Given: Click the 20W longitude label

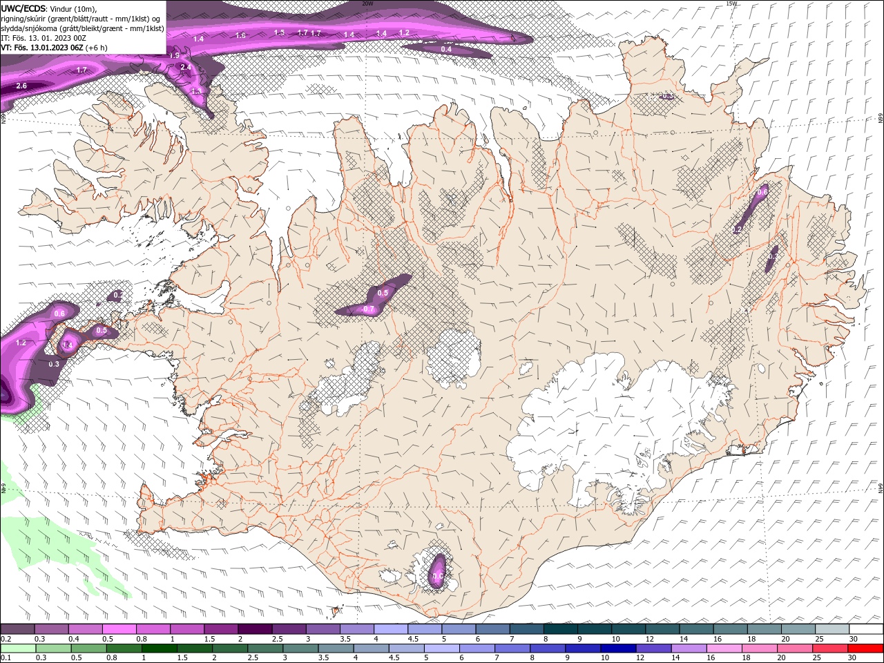Looking at the screenshot, I should 367,3.
